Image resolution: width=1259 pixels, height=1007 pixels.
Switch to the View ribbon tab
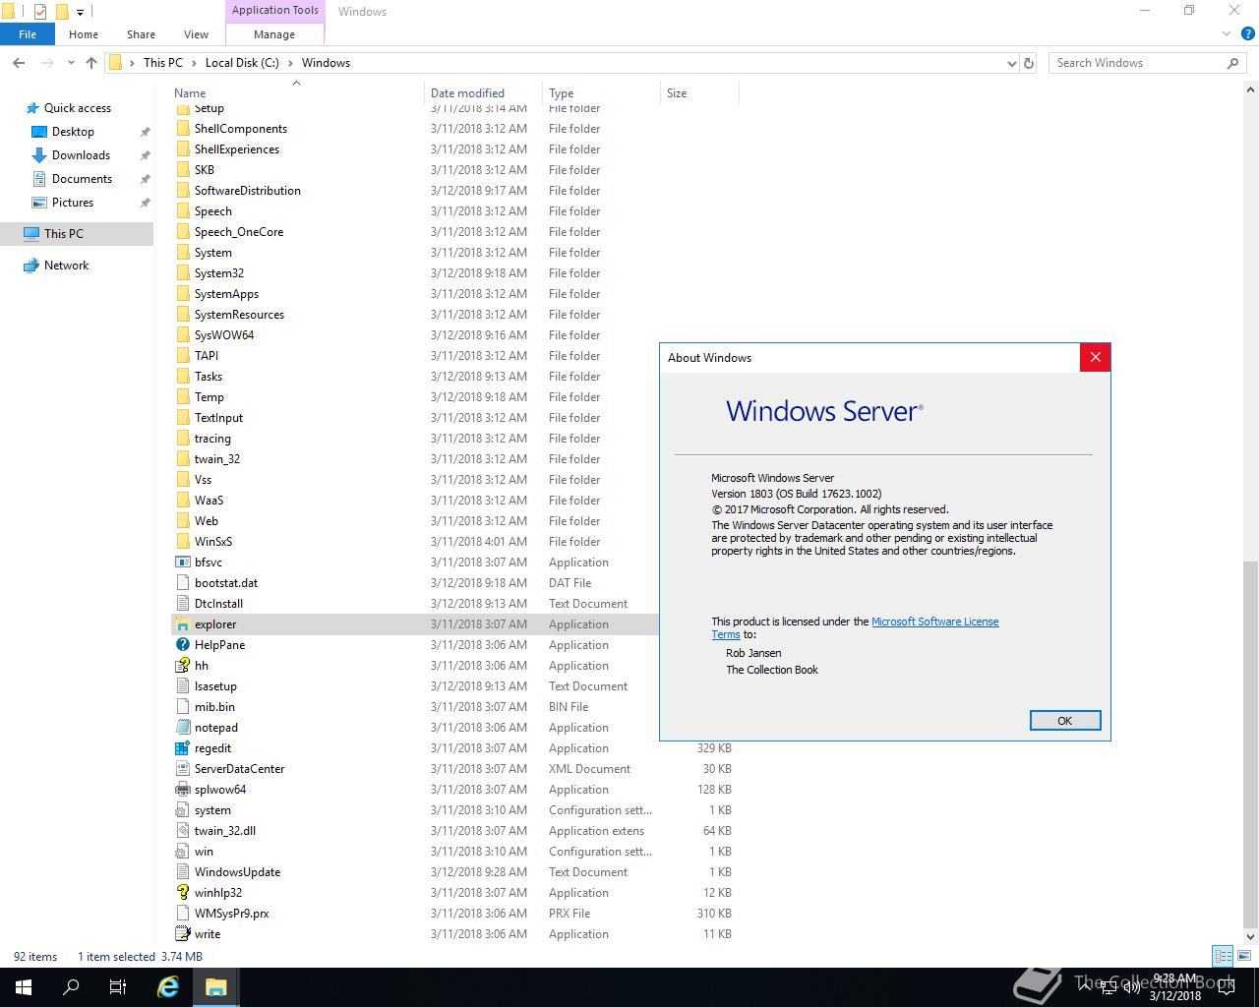click(196, 34)
